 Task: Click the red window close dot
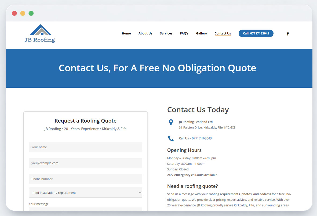(14, 13)
